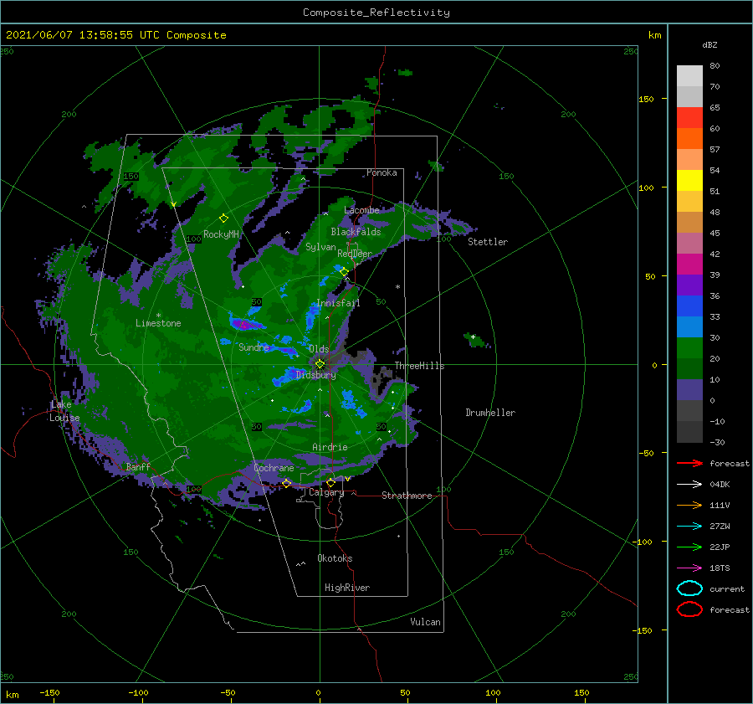Click the current legend label
Viewport: 753px width, 704px height.
point(727,588)
